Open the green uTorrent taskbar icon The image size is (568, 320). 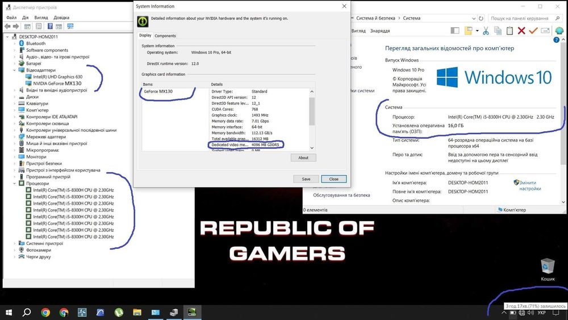pos(119,313)
